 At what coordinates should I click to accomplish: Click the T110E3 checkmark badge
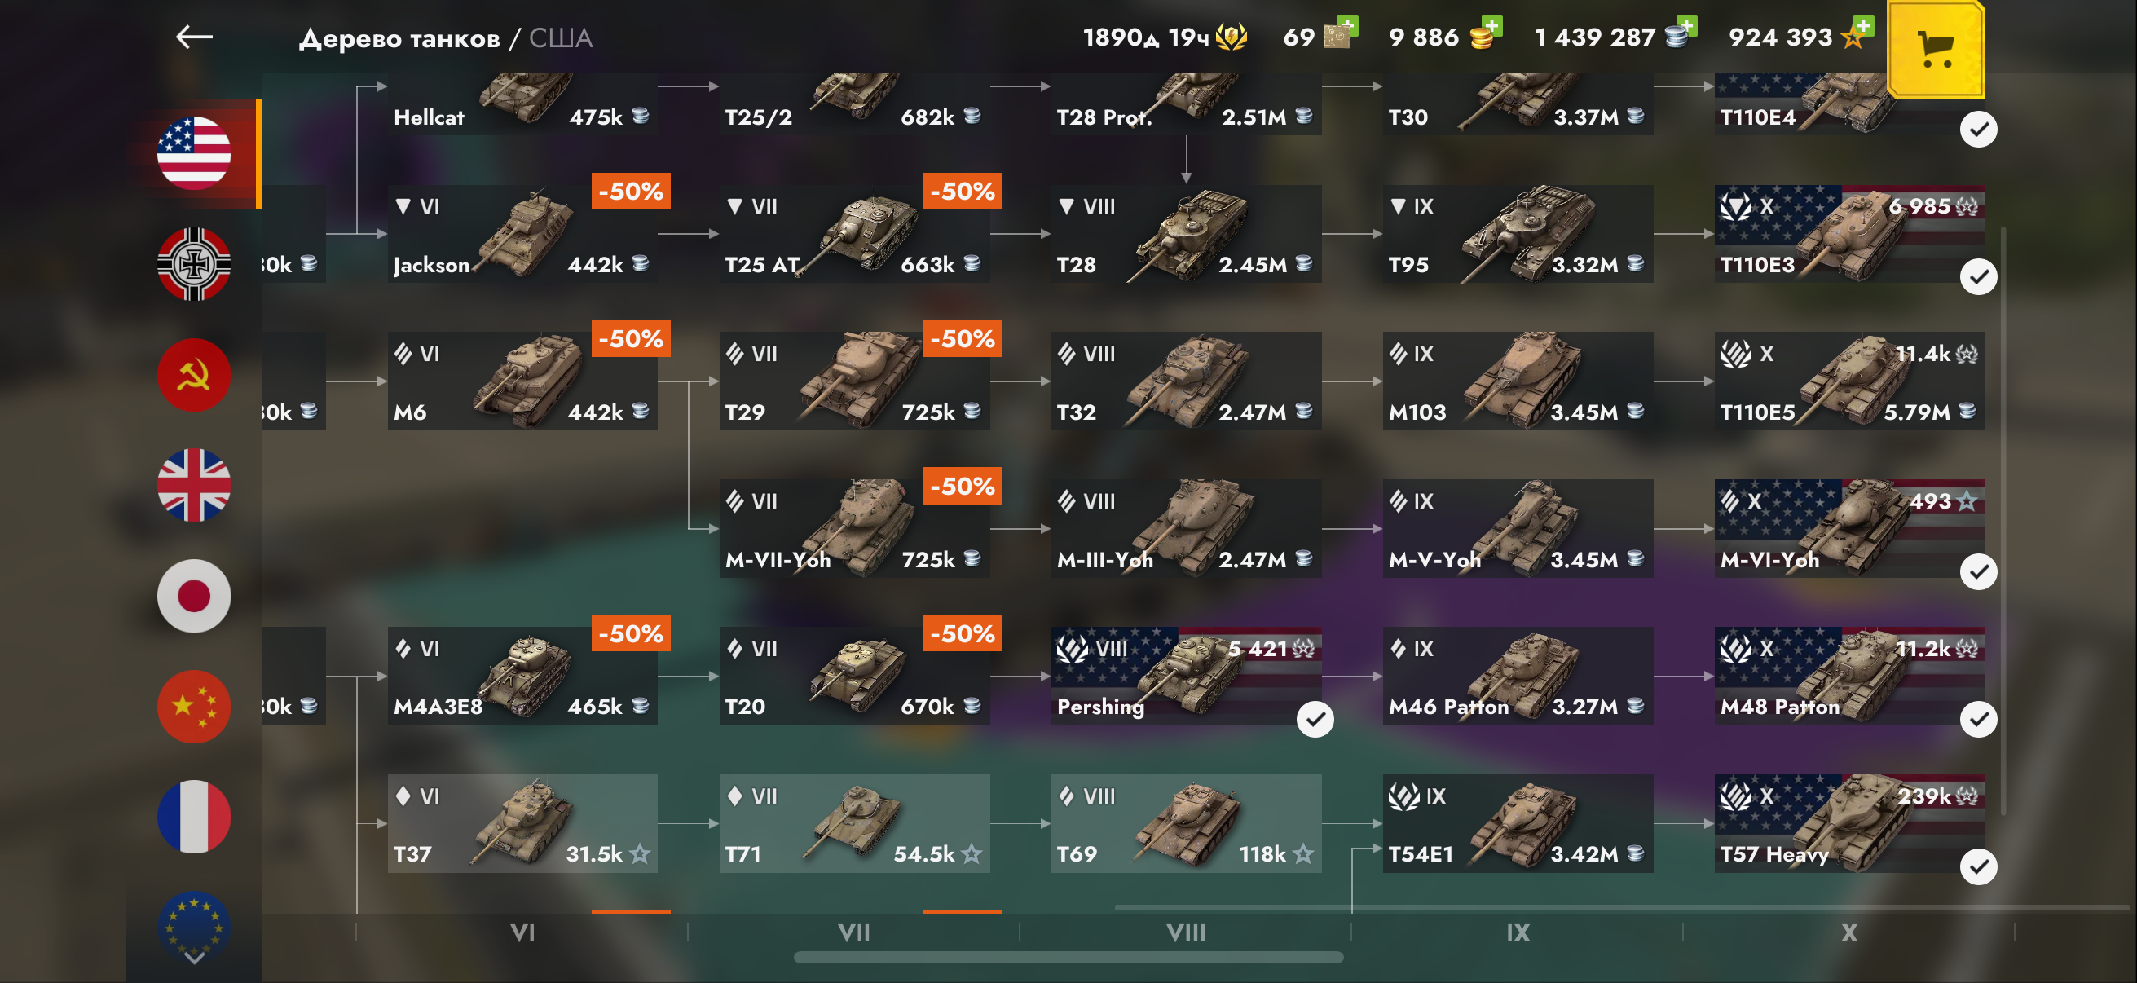(1979, 276)
